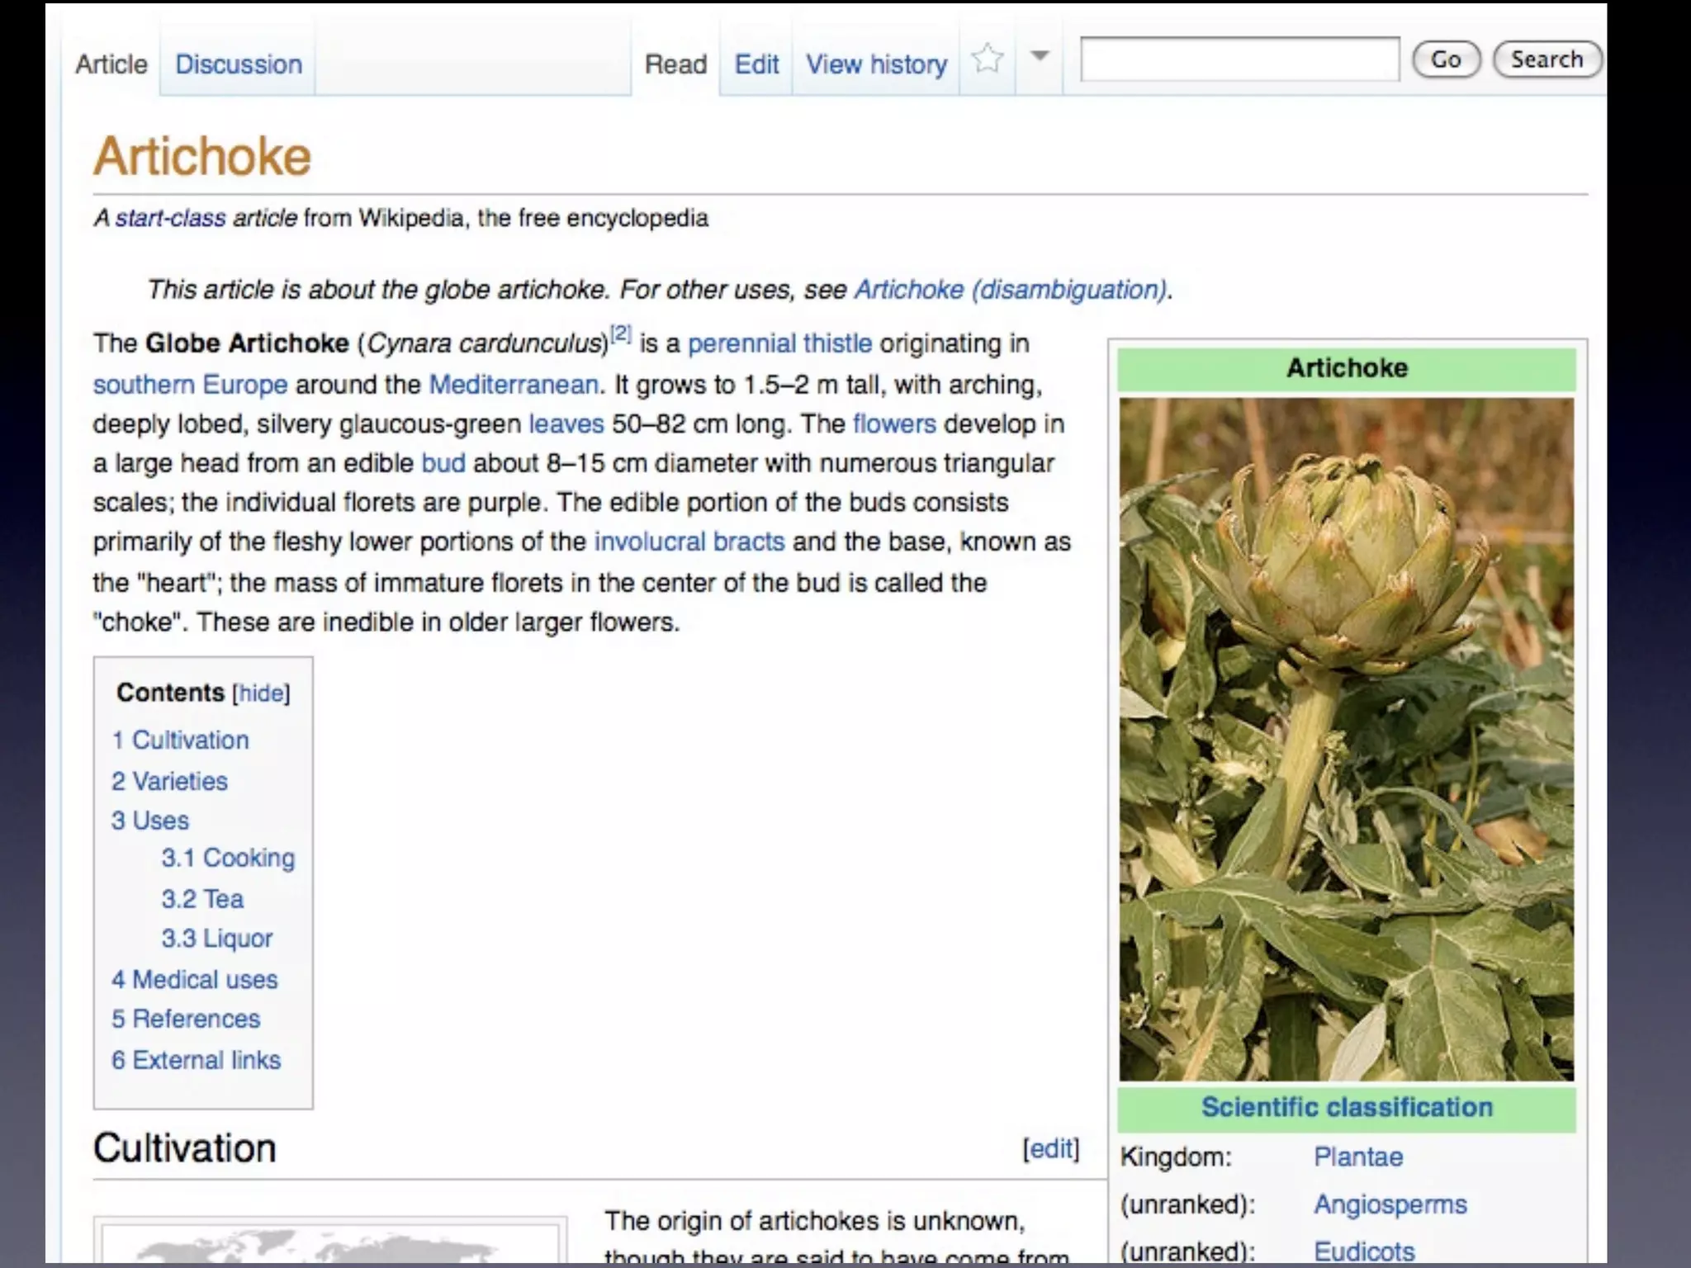
Task: Click the [edit] link beside Cultivation
Action: pos(1050,1148)
